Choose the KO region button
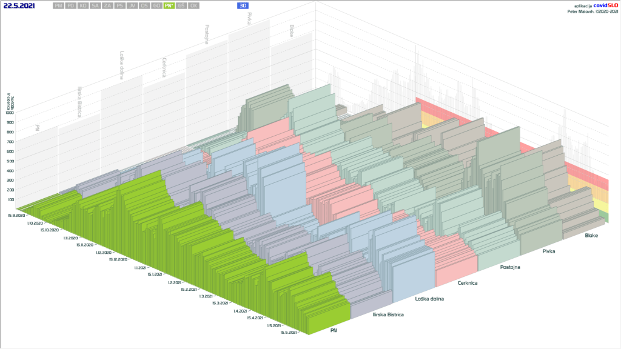This screenshot has width=621, height=349. [x=83, y=5]
